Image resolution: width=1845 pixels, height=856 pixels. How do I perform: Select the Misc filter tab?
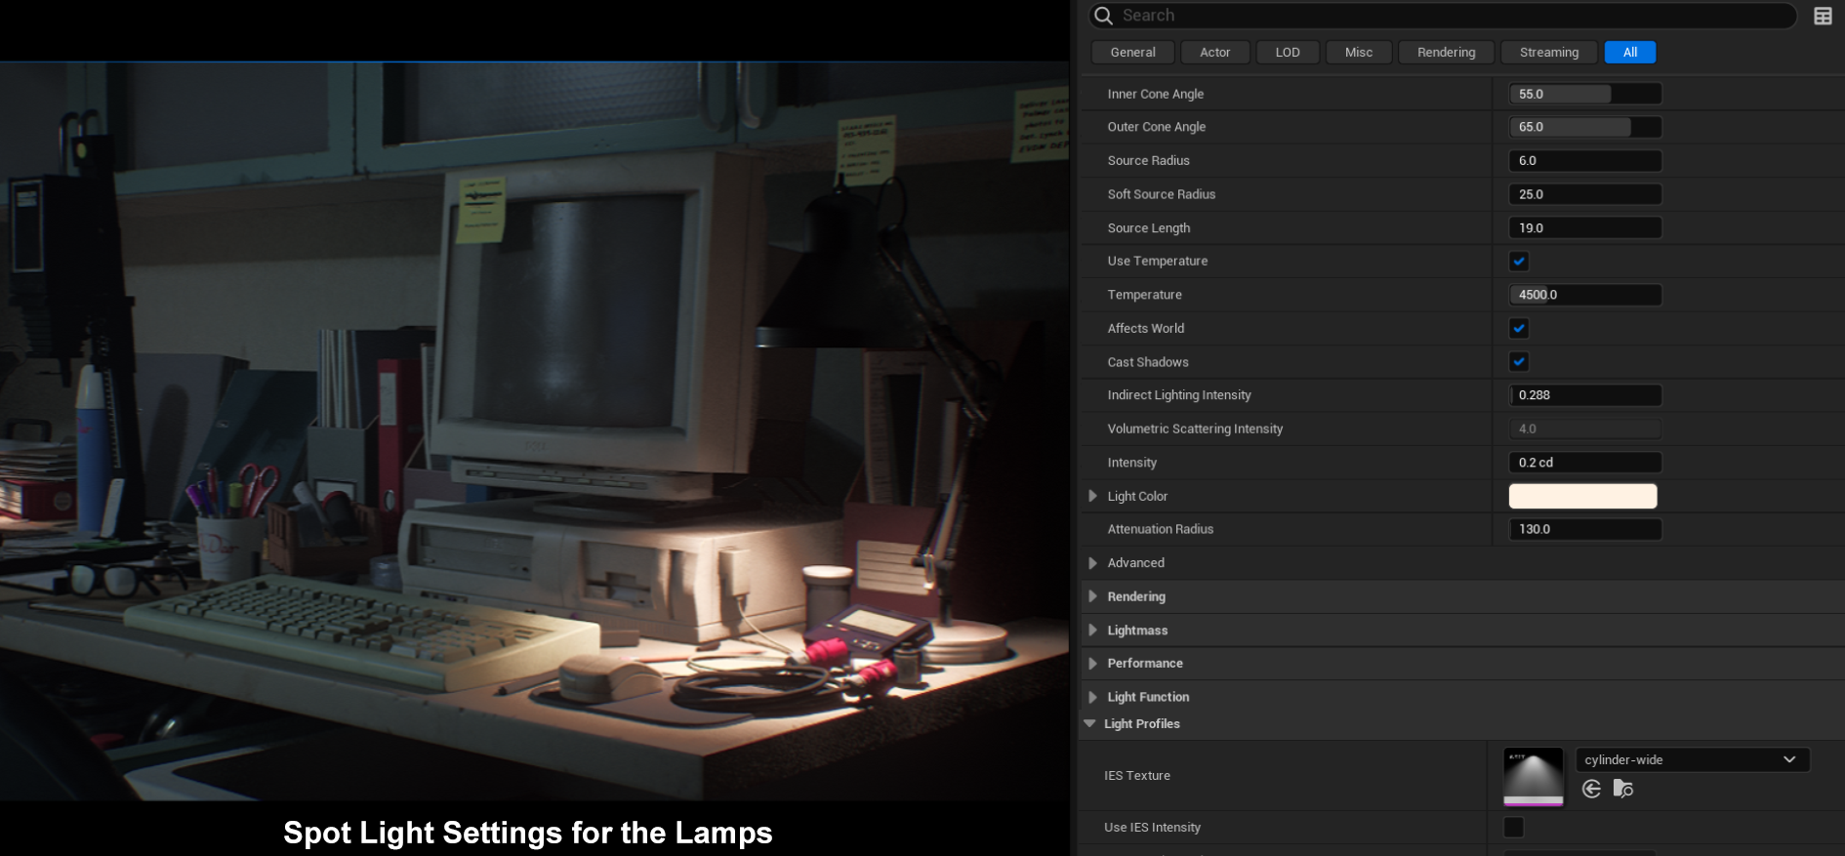(x=1359, y=53)
